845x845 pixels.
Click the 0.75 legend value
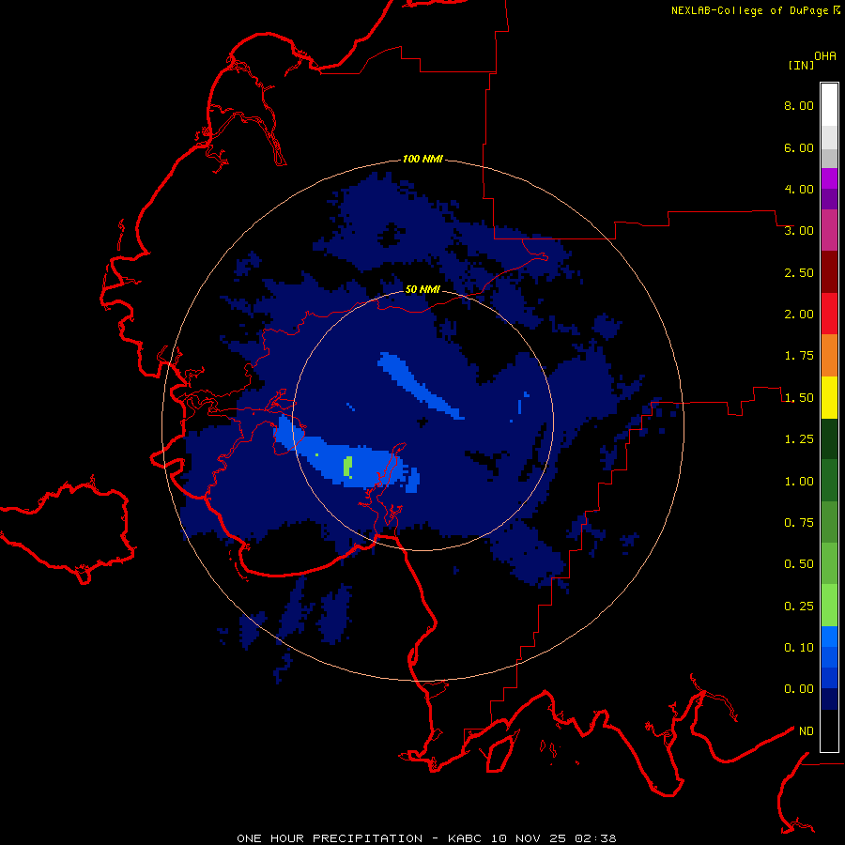pyautogui.click(x=799, y=523)
